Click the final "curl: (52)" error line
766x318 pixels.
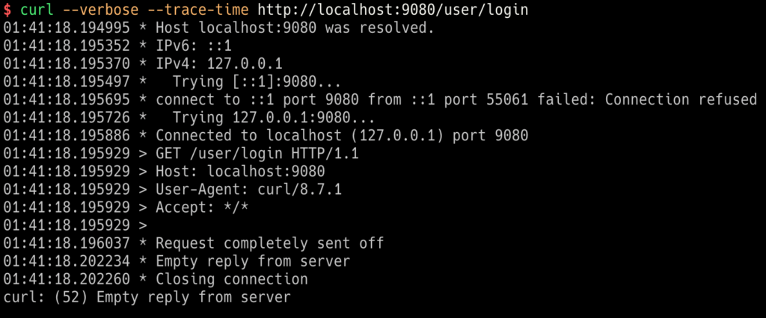tap(147, 297)
